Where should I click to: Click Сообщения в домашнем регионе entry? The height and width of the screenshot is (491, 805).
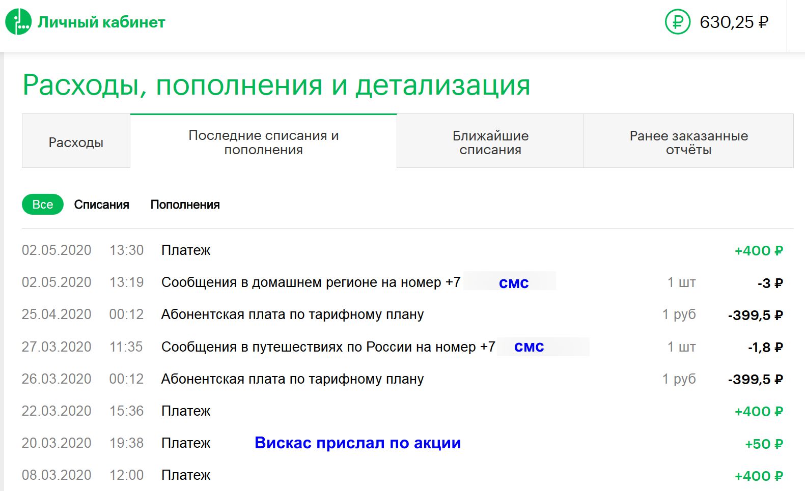(x=311, y=282)
